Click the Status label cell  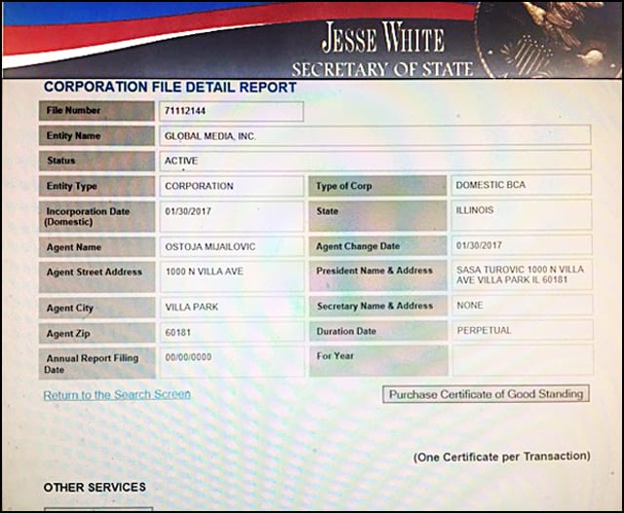pos(97,161)
